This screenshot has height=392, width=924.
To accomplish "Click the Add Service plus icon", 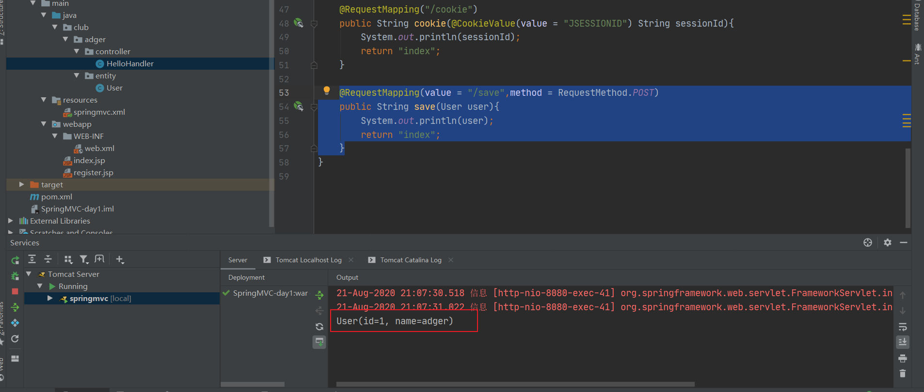I will click(120, 259).
